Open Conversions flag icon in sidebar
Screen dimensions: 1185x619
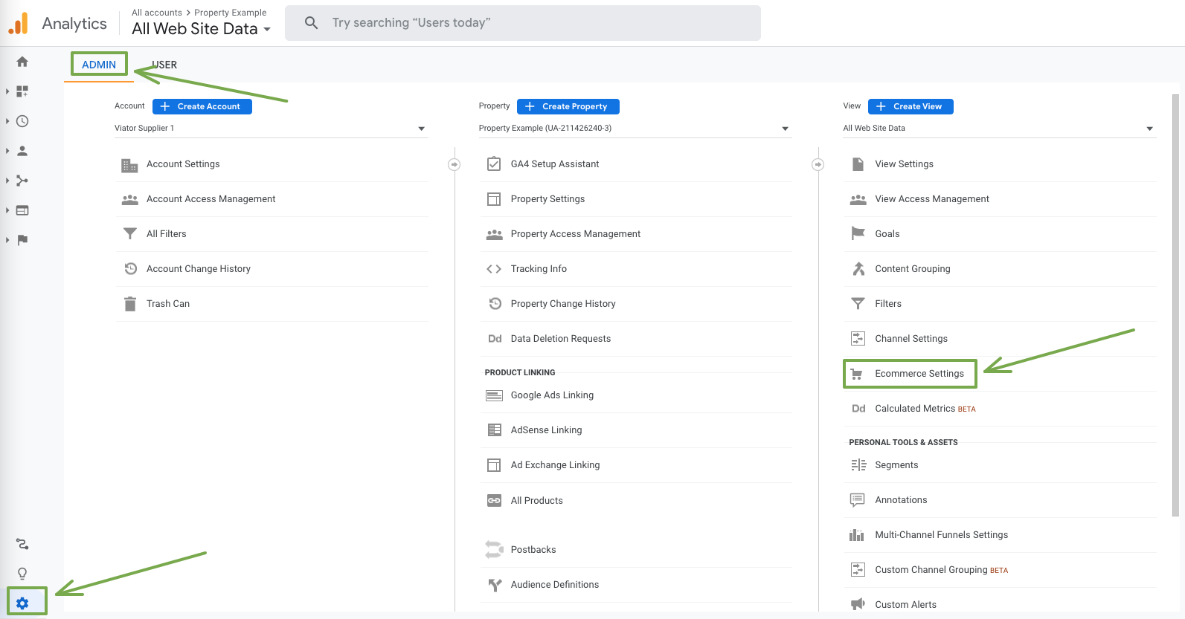coord(22,240)
